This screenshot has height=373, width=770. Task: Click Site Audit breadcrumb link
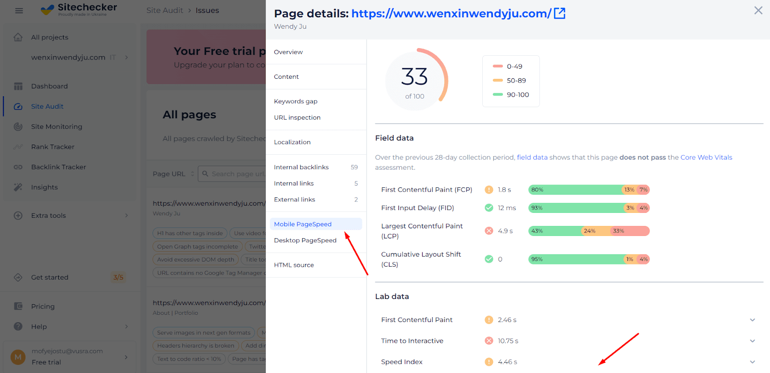click(x=165, y=11)
